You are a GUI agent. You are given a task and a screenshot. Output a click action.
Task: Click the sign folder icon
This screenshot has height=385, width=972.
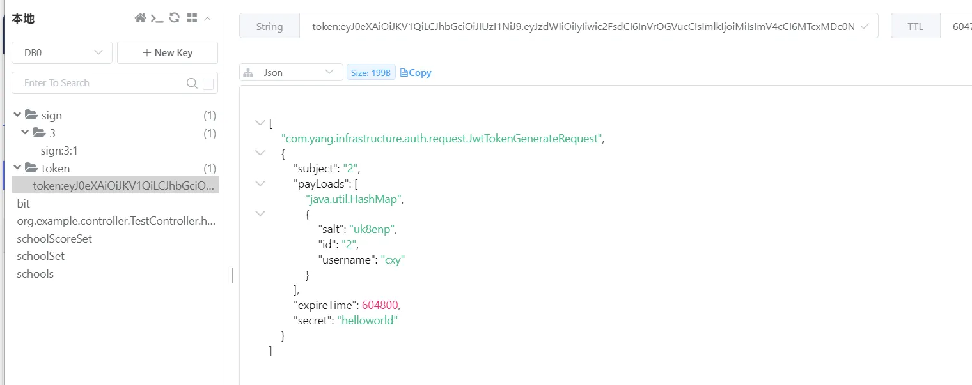pos(31,116)
